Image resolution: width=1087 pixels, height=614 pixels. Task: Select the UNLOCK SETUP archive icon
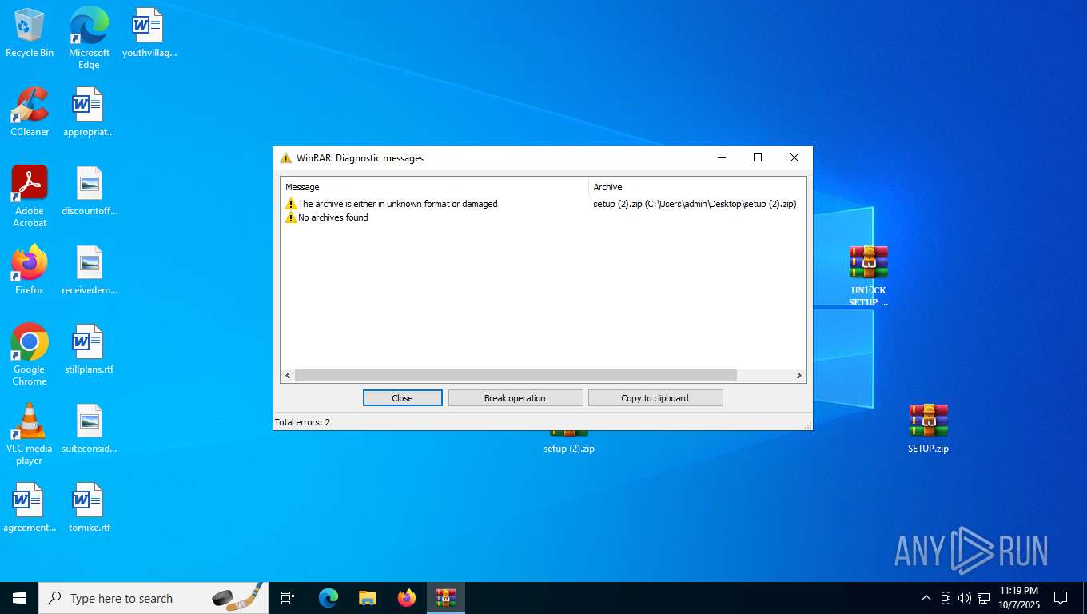click(869, 276)
